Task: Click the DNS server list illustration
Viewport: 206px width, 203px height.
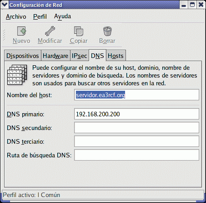Action: click(x=17, y=75)
